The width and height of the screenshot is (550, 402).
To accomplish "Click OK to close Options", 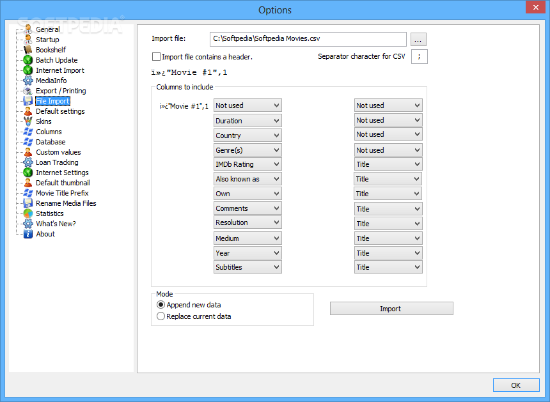I will [516, 385].
